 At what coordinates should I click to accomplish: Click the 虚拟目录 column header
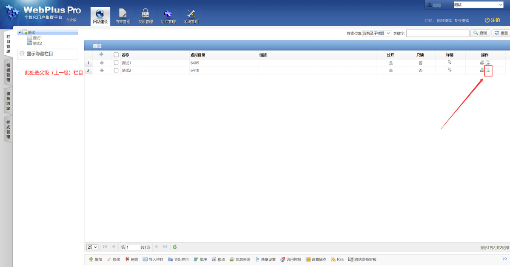coord(198,55)
